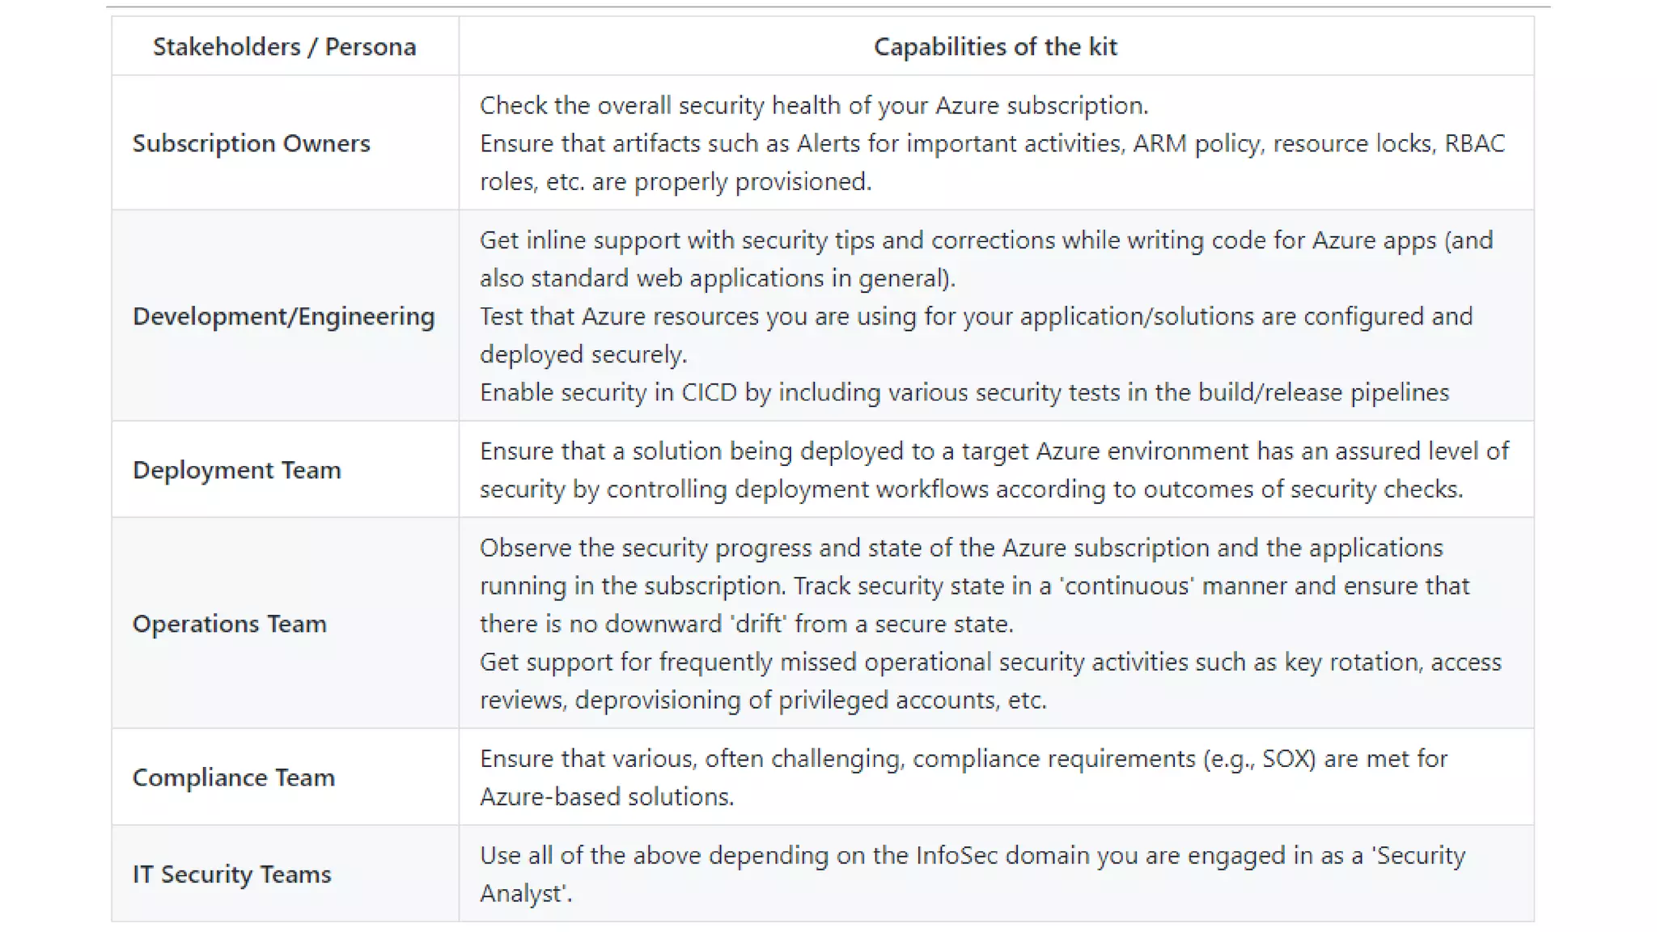
Task: Click the line "Enable security in CICD"
Action: (x=964, y=392)
